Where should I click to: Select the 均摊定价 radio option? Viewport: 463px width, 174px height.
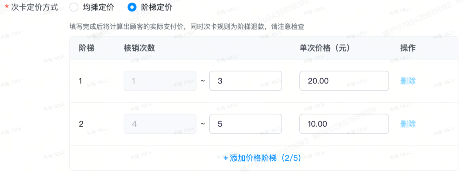click(74, 7)
